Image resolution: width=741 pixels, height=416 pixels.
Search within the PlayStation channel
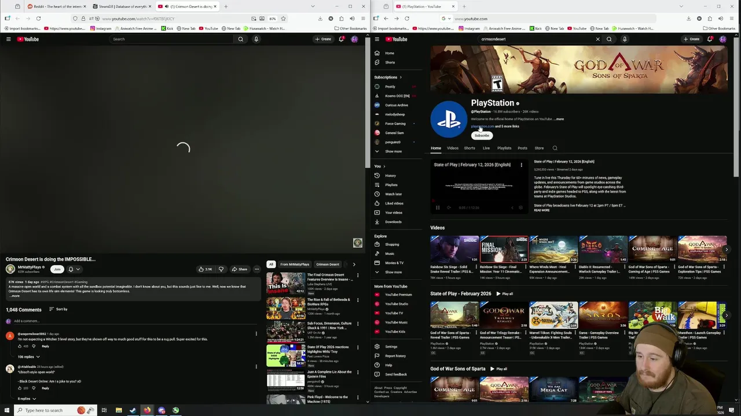[555, 148]
